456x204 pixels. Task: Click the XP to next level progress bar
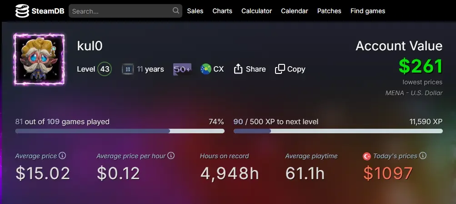[x=338, y=131]
